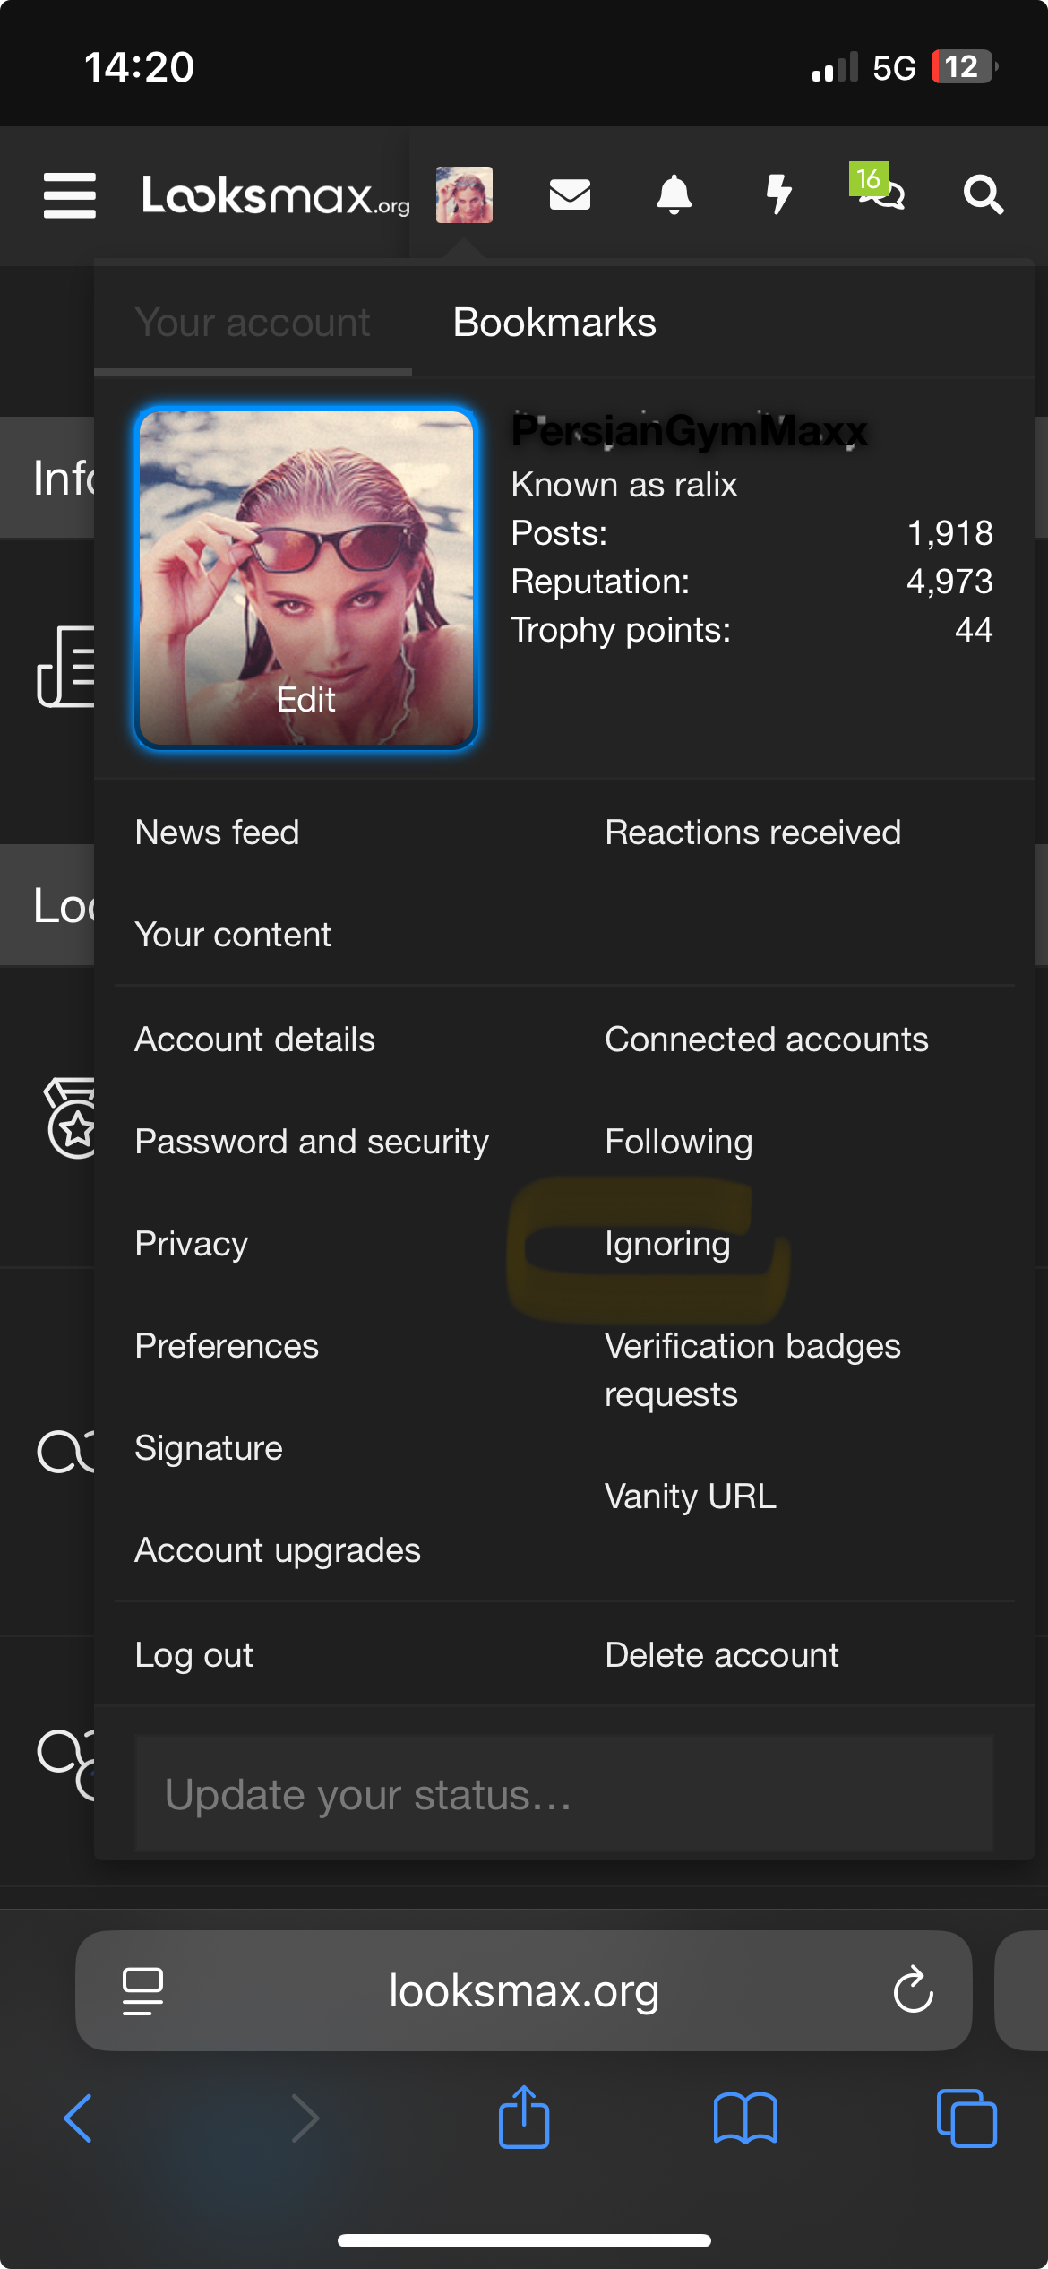
Task: Open the bell notifications icon
Action: click(674, 194)
